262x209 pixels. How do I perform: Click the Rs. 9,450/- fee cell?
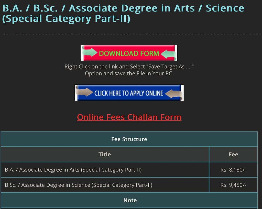pos(233,185)
